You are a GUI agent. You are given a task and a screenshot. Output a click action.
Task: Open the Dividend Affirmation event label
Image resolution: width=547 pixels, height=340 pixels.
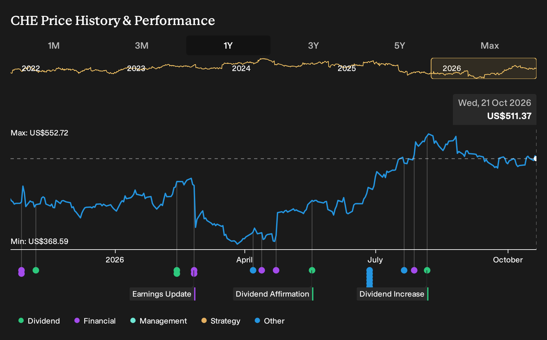(273, 294)
